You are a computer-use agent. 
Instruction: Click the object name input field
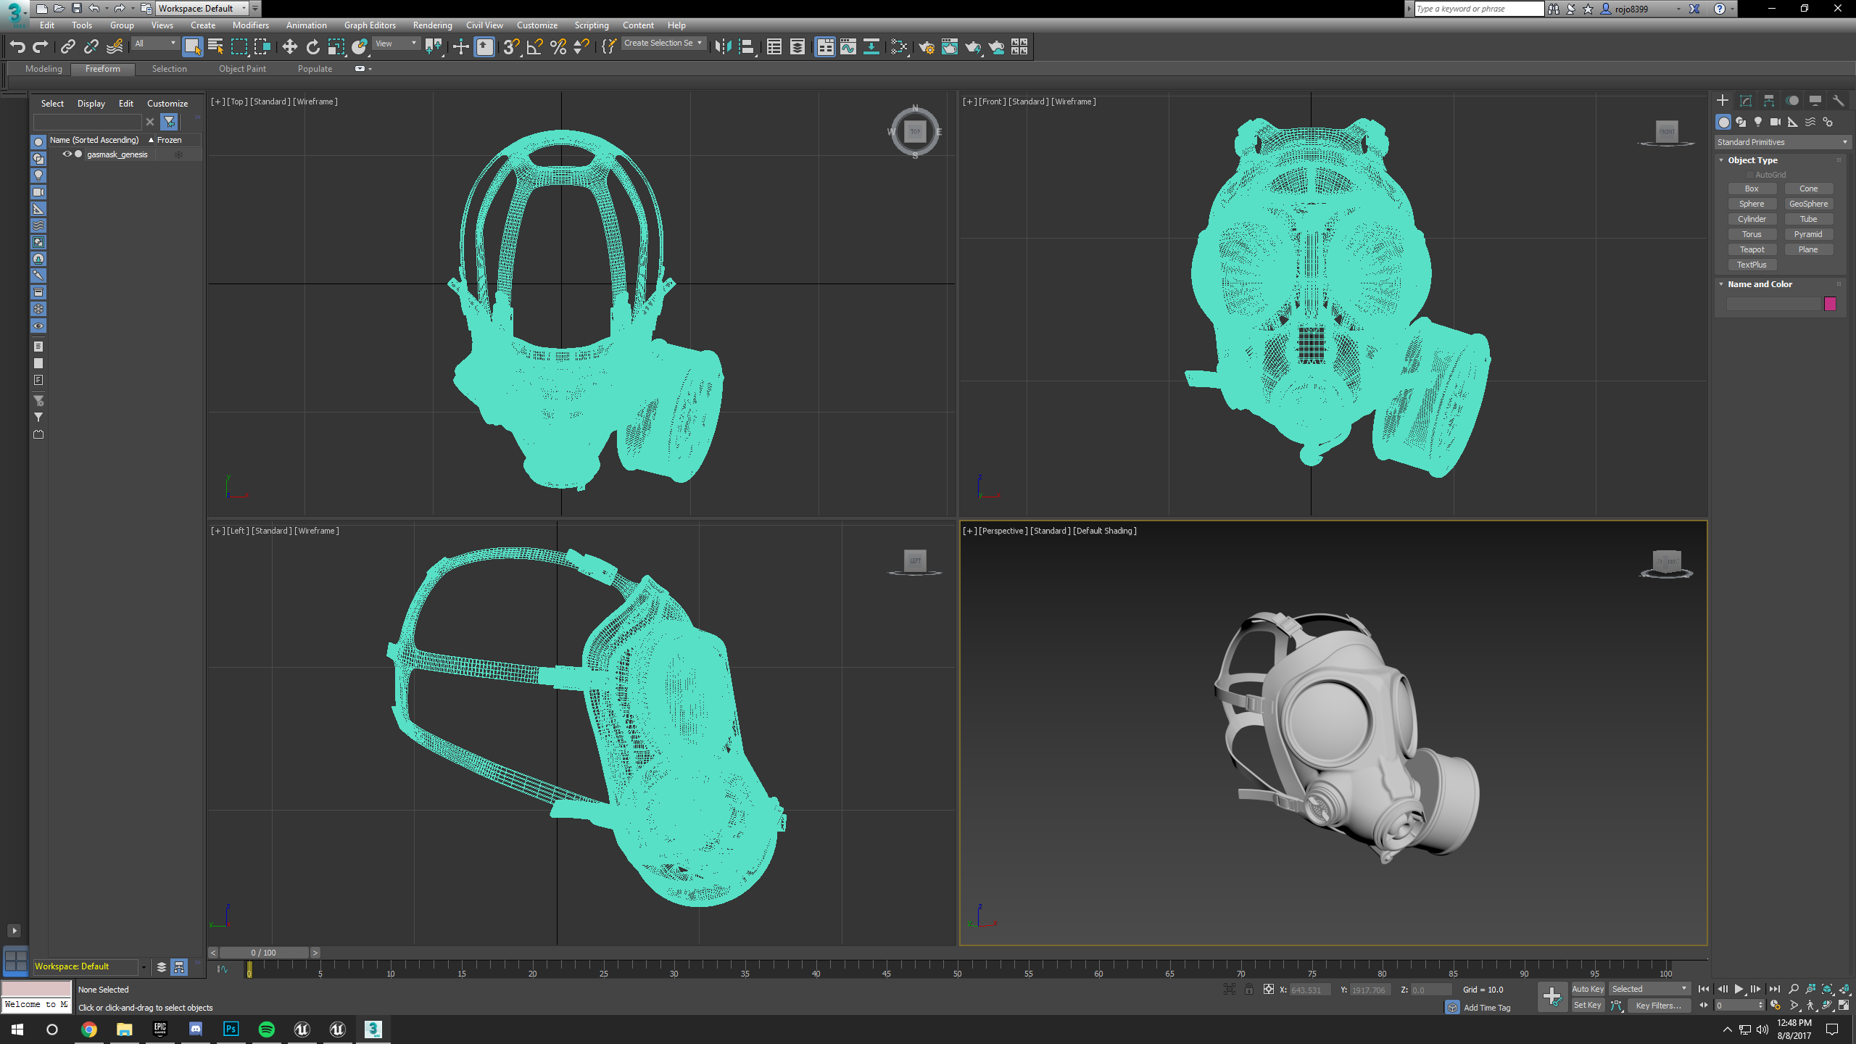coord(1773,304)
